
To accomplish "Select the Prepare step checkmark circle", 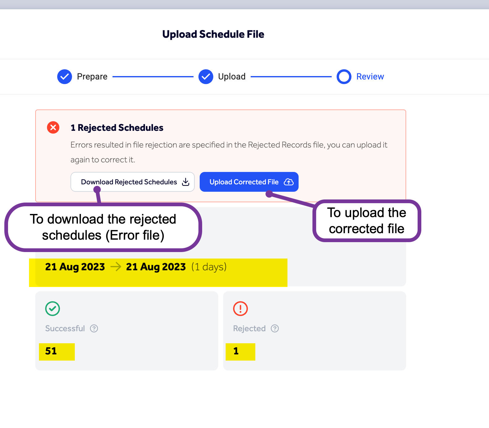I will coord(64,76).
